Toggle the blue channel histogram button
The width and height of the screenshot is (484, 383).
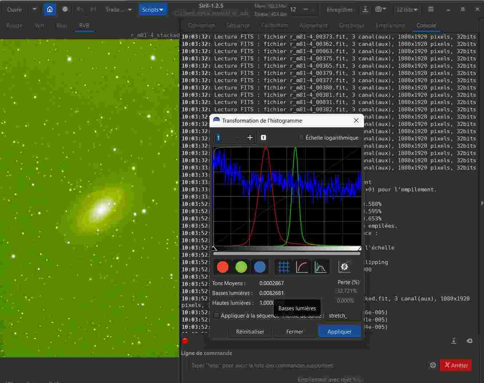(x=259, y=267)
